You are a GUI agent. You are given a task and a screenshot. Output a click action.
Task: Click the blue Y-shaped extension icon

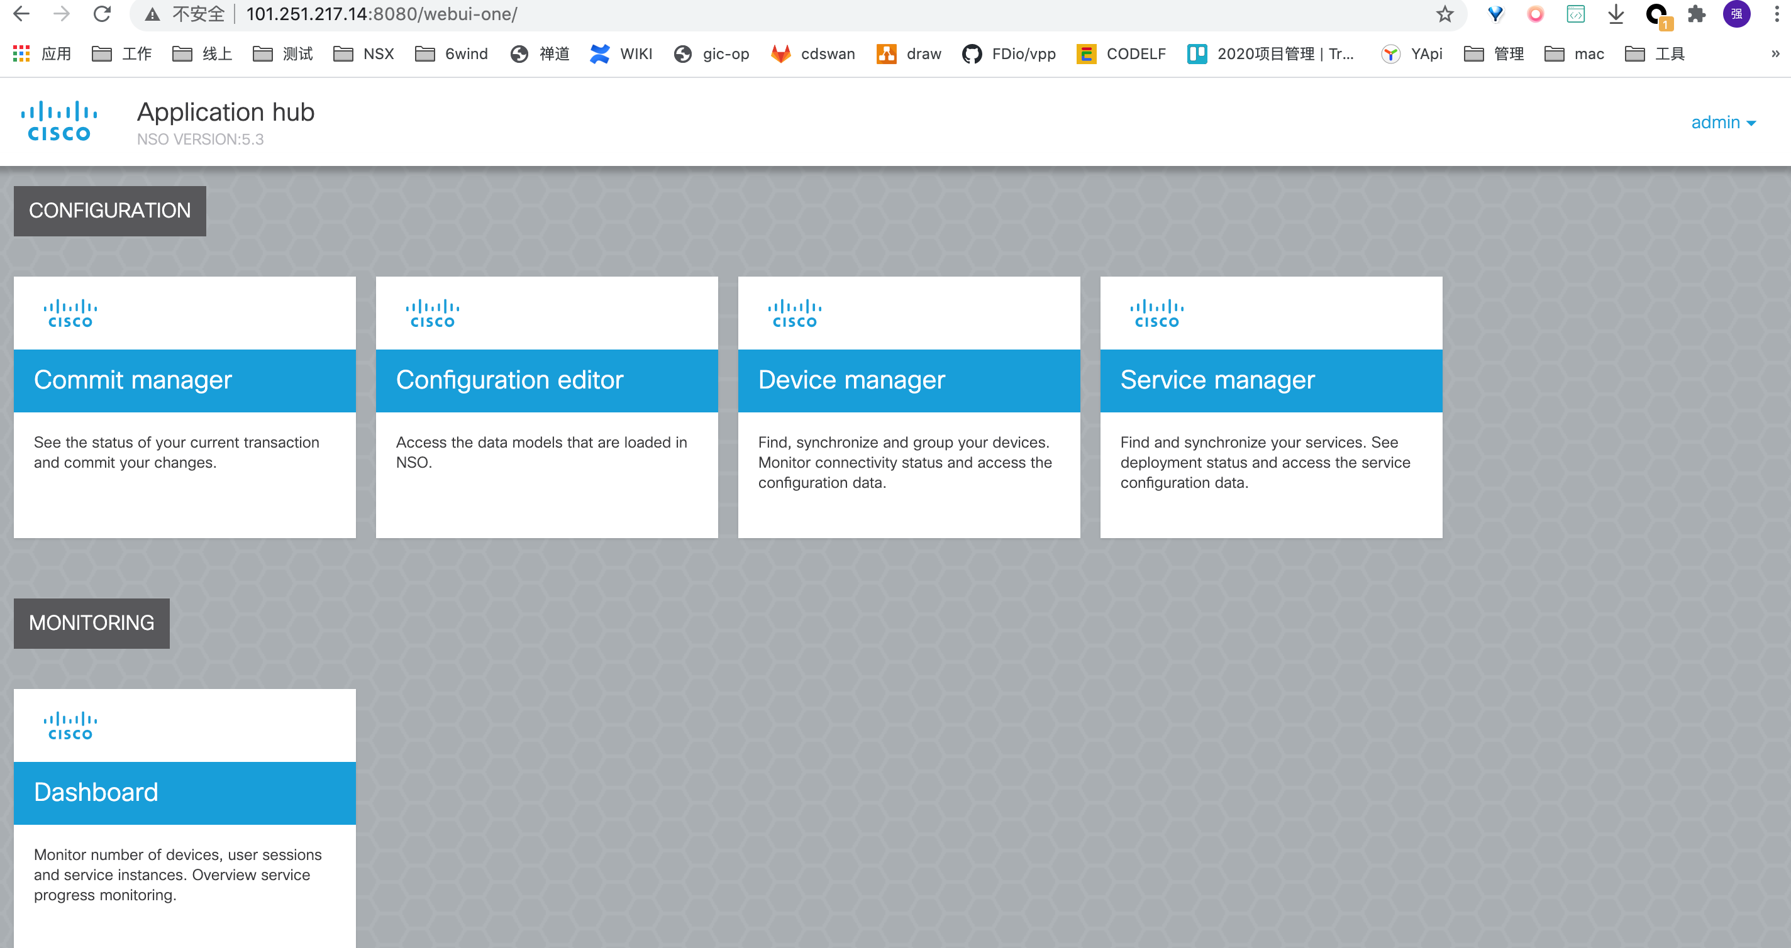1495,14
